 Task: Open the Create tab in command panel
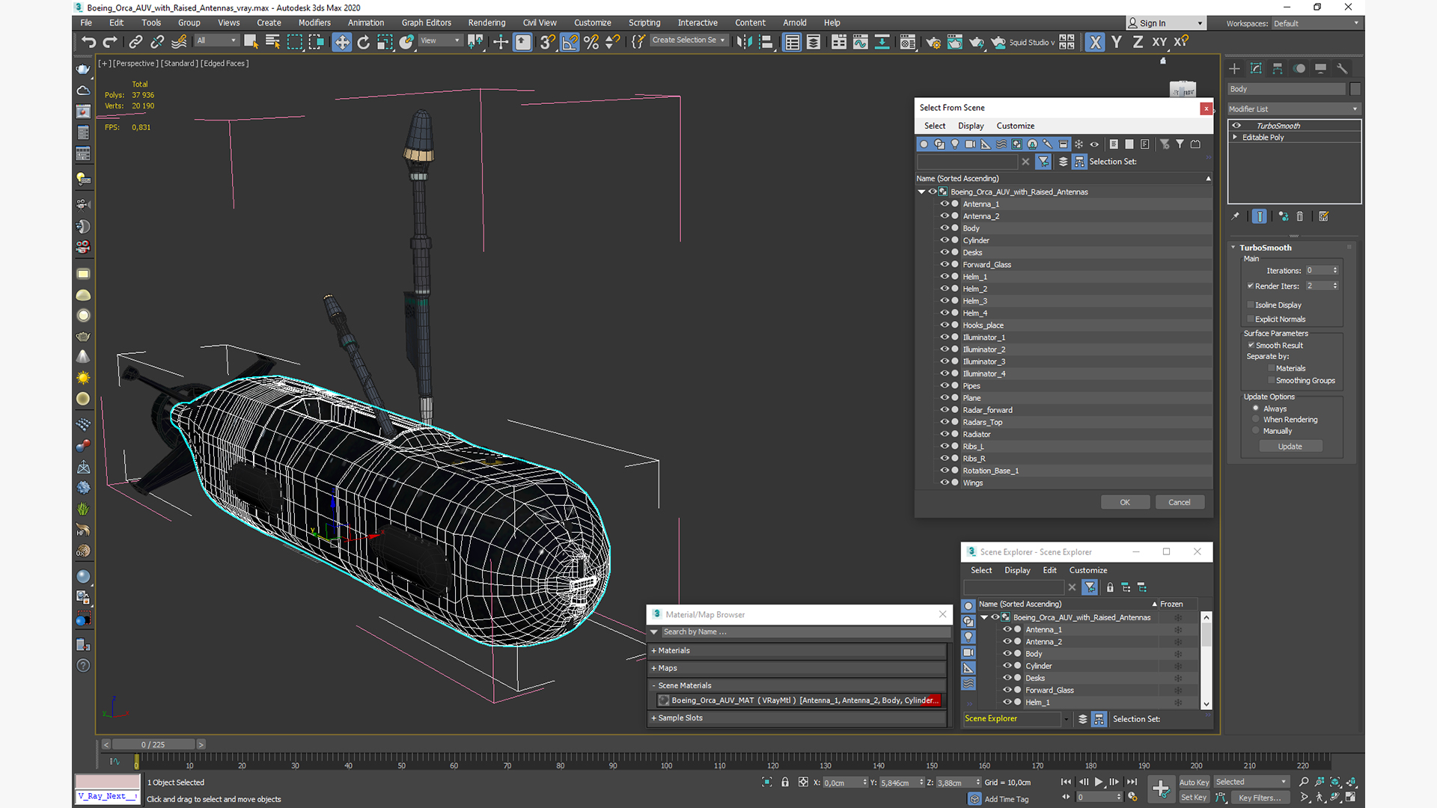coord(1234,68)
